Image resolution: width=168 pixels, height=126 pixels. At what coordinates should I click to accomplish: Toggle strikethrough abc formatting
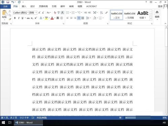[28, 18]
